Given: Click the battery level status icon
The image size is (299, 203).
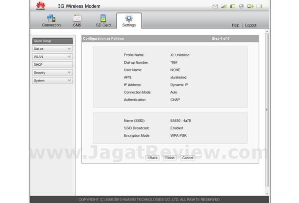Looking at the screenshot, I should 259,6.
